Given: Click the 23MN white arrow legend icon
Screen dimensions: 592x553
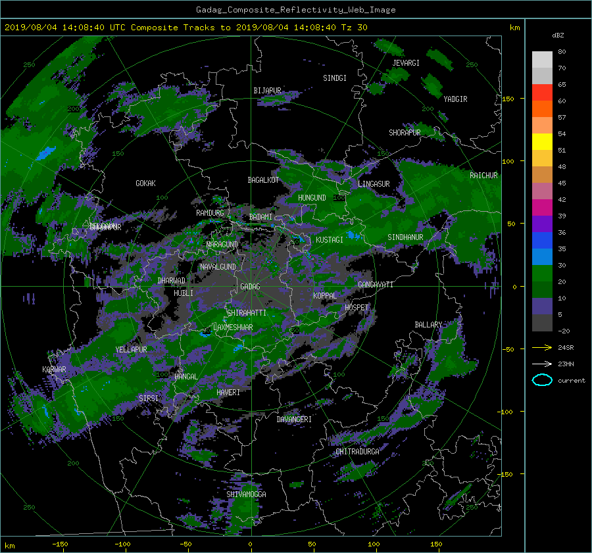Looking at the screenshot, I should click(542, 364).
